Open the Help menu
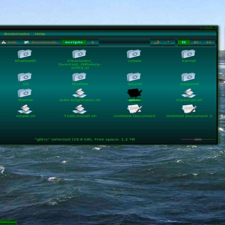Image resolution: width=225 pixels, height=225 pixels. coord(40,34)
